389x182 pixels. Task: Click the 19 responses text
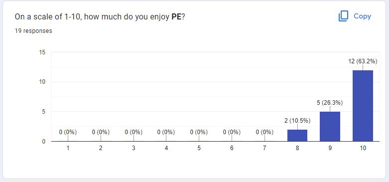pos(33,31)
